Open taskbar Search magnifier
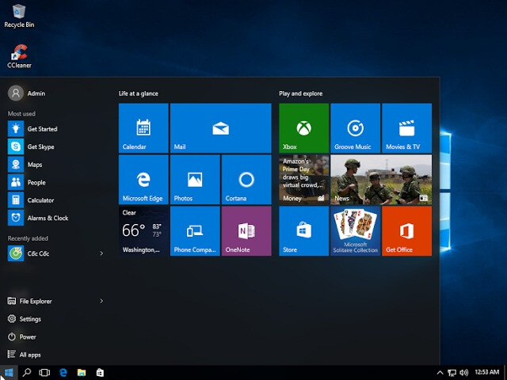 27,373
